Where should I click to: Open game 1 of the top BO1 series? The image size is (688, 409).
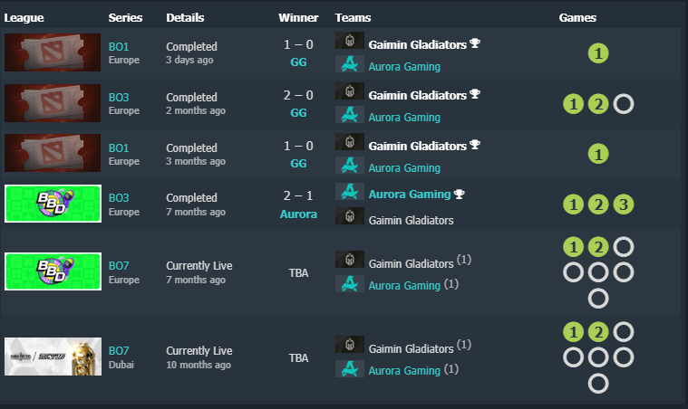point(597,53)
